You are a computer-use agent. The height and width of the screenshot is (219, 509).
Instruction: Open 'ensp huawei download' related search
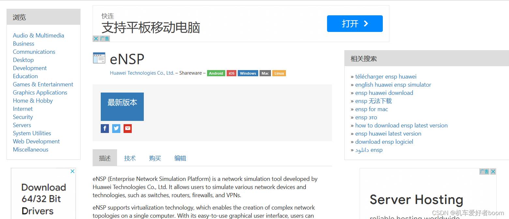click(384, 93)
